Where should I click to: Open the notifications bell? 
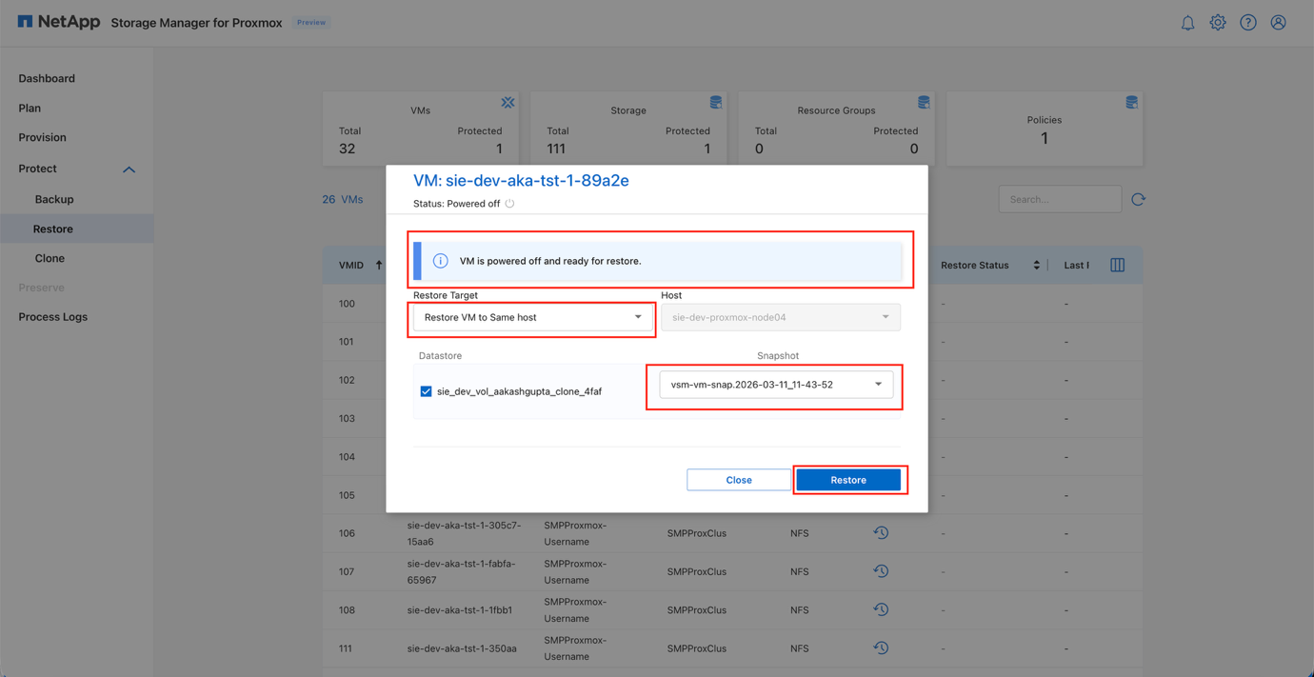1187,22
